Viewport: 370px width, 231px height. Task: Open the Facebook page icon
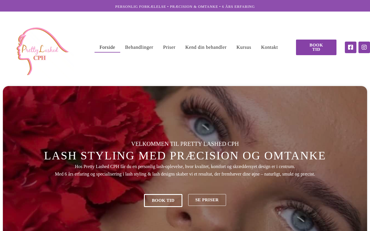(x=350, y=47)
